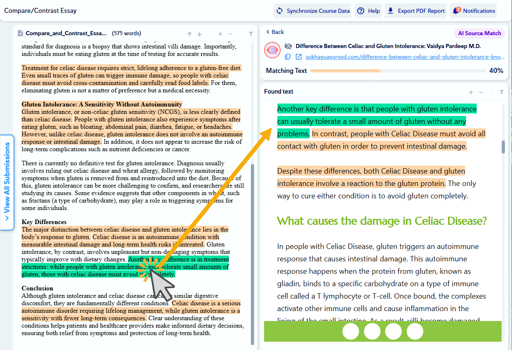
Task: Zoom in on the Found text panel
Action: pos(471,92)
